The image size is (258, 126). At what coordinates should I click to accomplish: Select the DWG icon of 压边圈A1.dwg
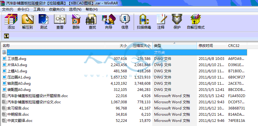click(x=4, y=77)
